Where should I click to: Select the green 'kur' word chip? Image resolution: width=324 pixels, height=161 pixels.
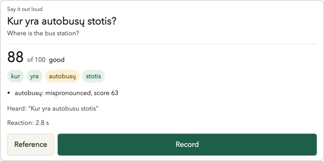[15, 76]
